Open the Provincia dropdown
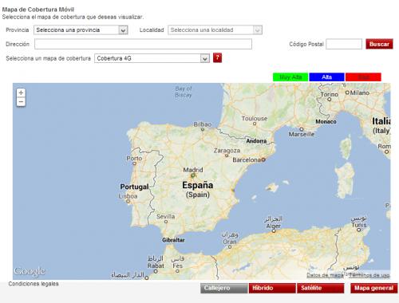 [x=81, y=30]
